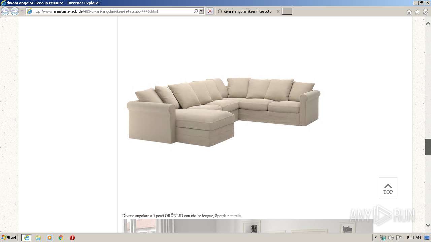
Task: Show hidden system tray icons
Action: click(x=375, y=238)
